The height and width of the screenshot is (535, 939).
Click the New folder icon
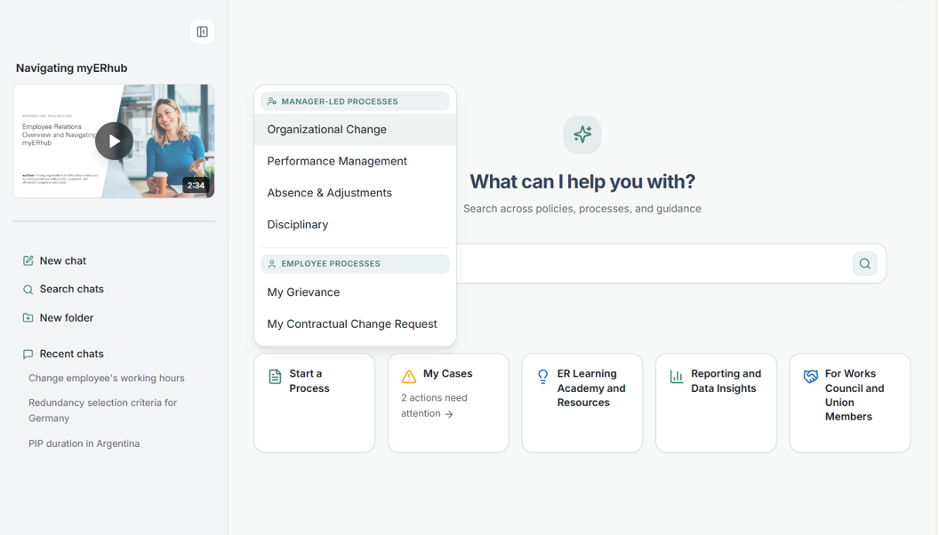tap(28, 318)
